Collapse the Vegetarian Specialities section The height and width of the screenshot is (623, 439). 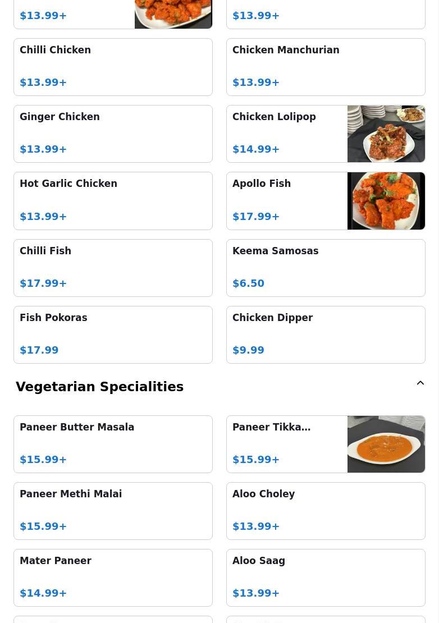click(x=420, y=383)
